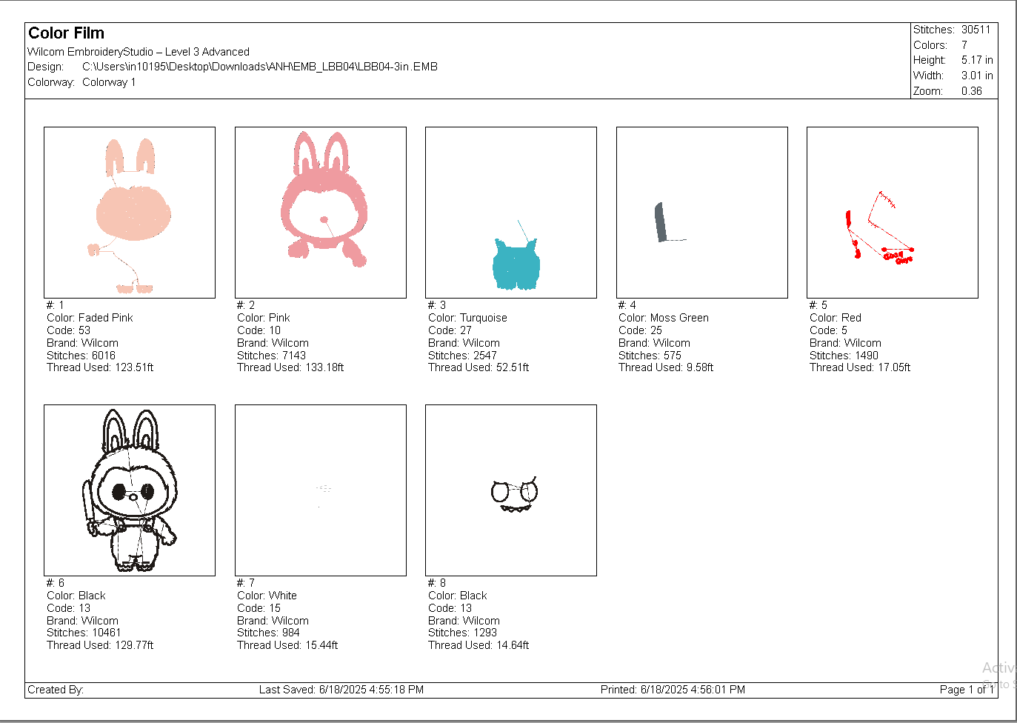Select the White color block thumbnail #7

[321, 490]
